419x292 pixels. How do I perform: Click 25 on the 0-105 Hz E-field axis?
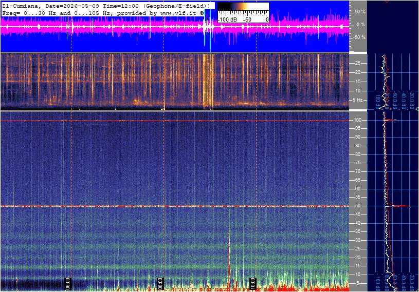pyautogui.click(x=357, y=249)
